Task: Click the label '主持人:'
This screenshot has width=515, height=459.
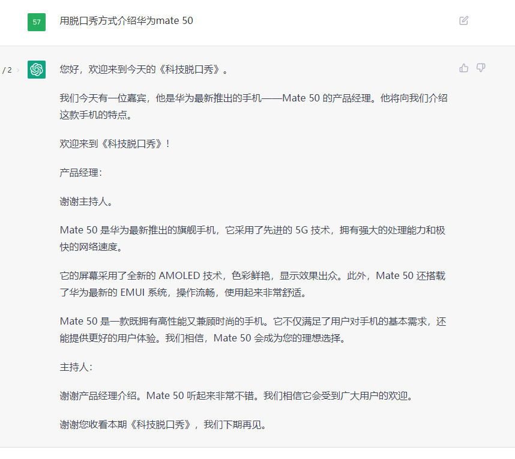Action: click(76, 367)
